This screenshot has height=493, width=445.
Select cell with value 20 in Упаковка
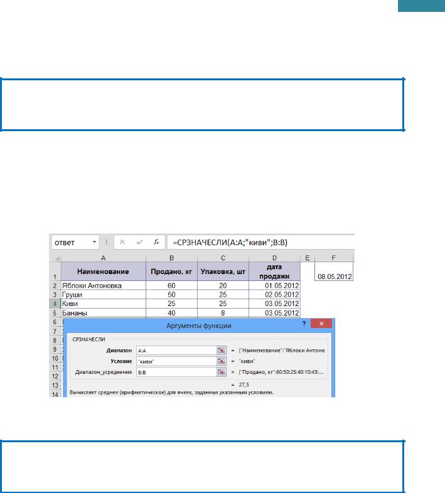coord(223,285)
